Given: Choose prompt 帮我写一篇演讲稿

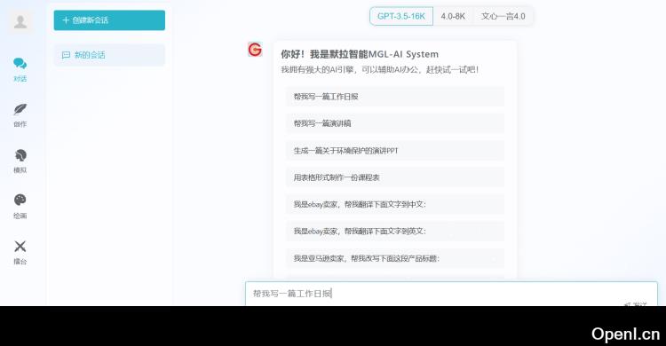Looking at the screenshot, I should coord(395,123).
